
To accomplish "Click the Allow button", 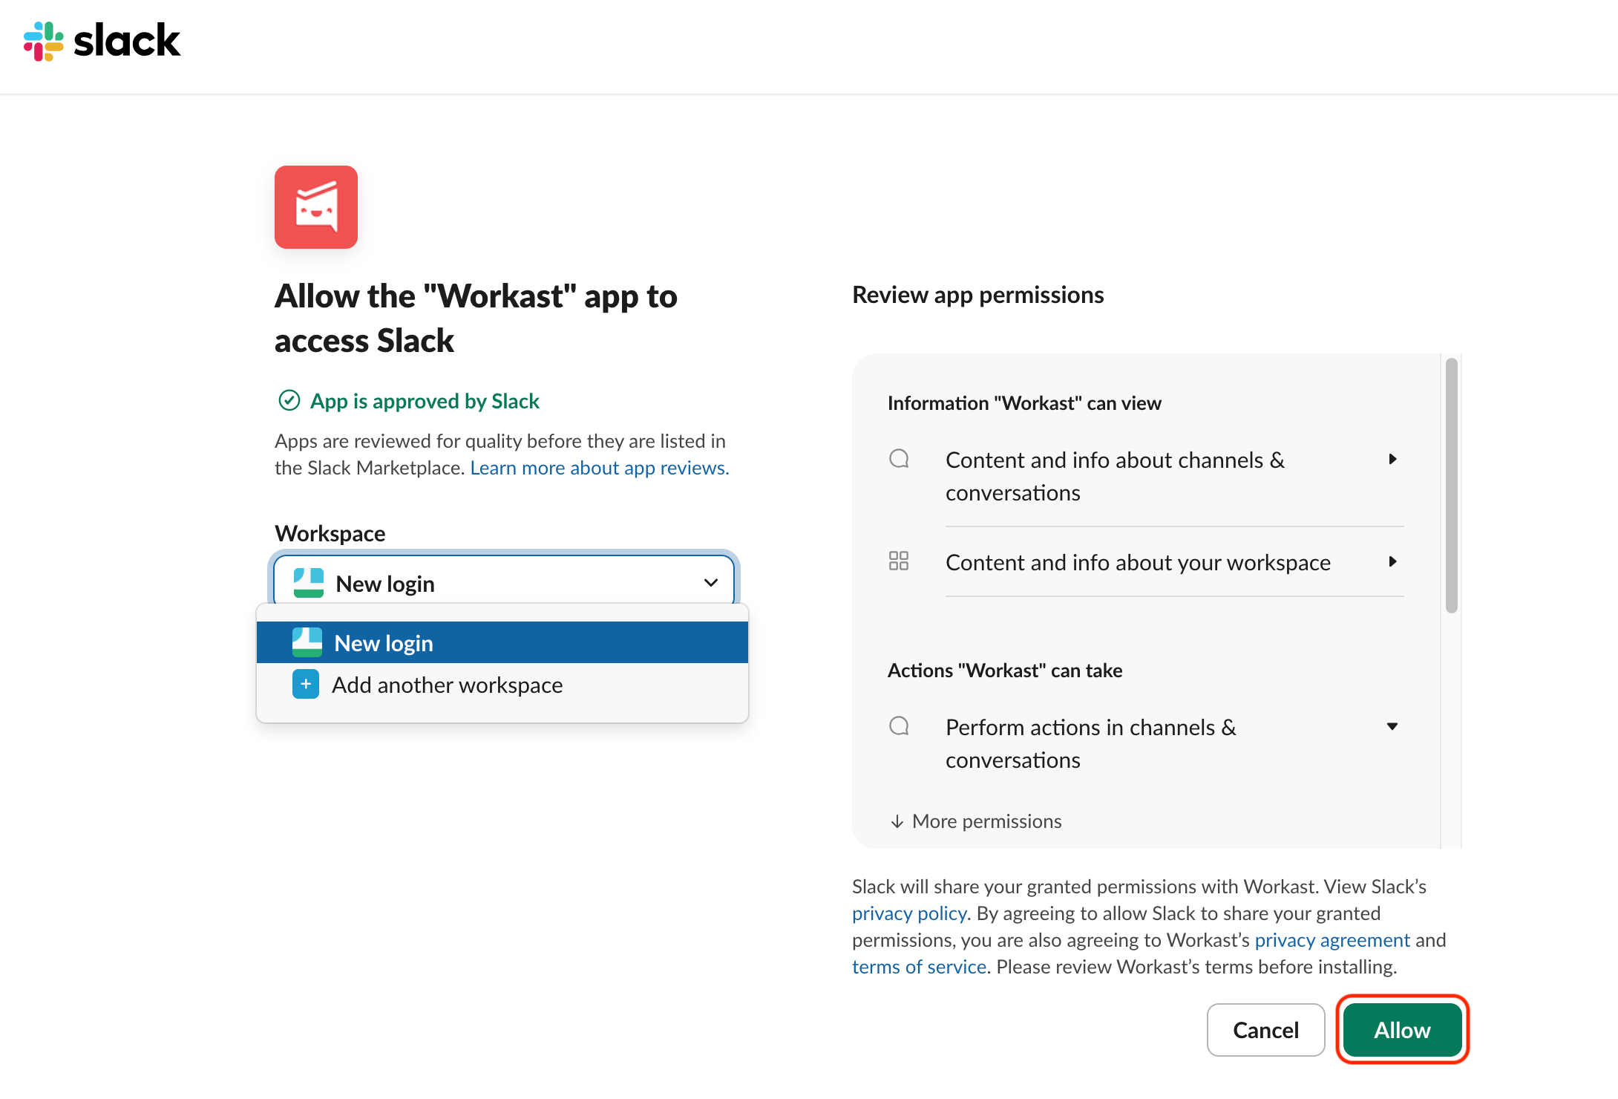I will [x=1401, y=1030].
